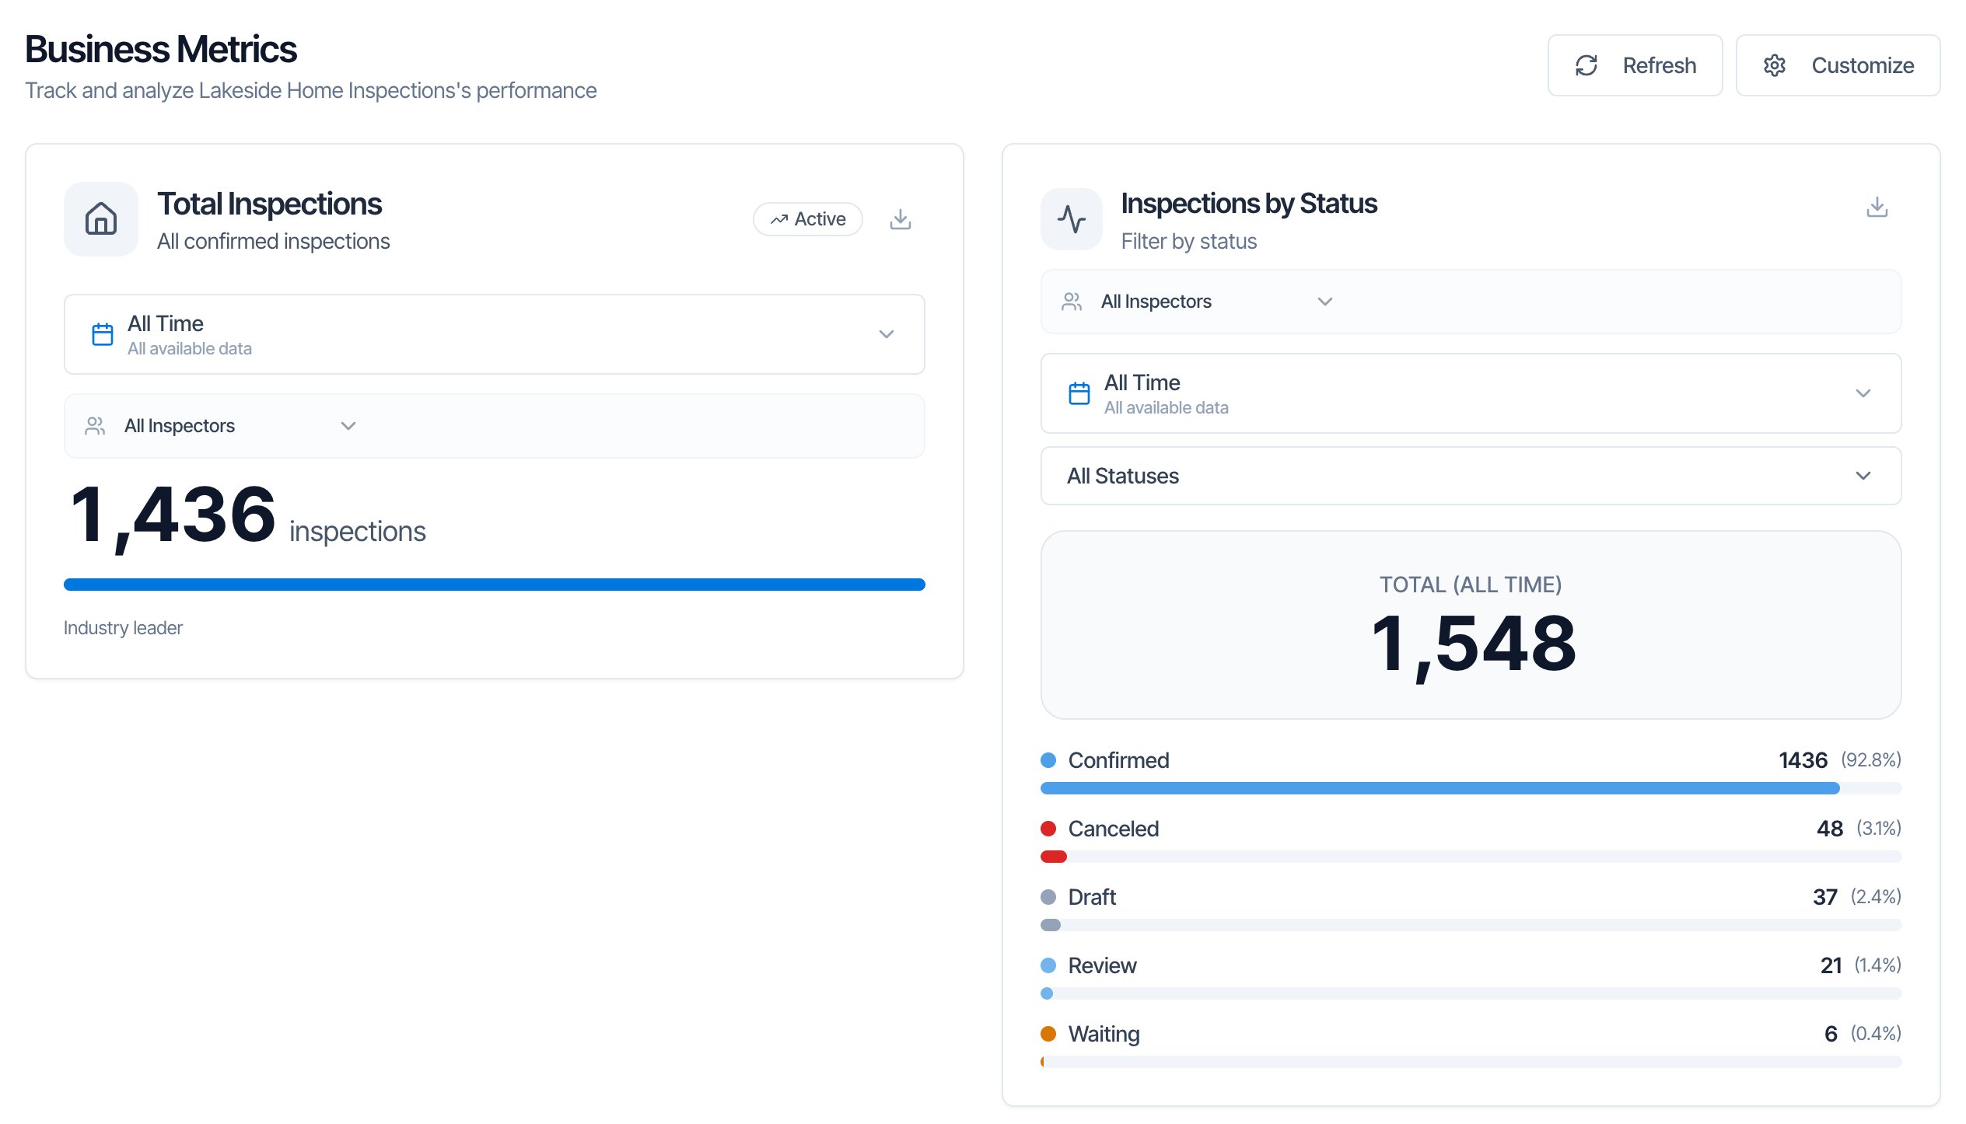Click the blue Total Inspections progress bar
This screenshot has width=1966, height=1124.
click(495, 585)
